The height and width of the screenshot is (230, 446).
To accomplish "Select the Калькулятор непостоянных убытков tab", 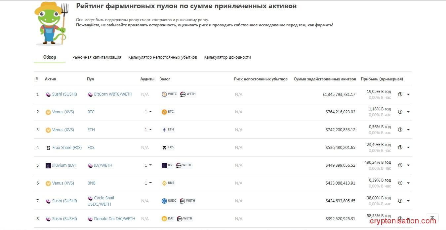I will 163,57.
